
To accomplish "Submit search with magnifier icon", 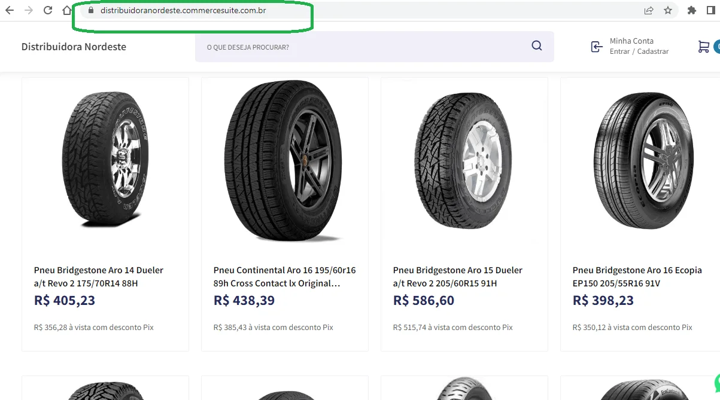I will click(536, 46).
